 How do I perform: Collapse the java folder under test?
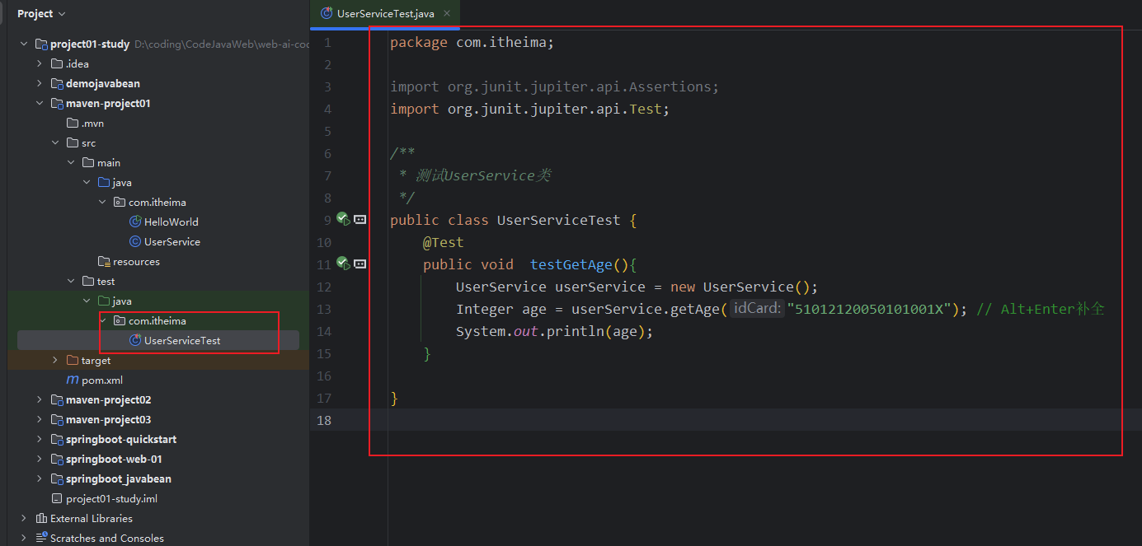87,301
